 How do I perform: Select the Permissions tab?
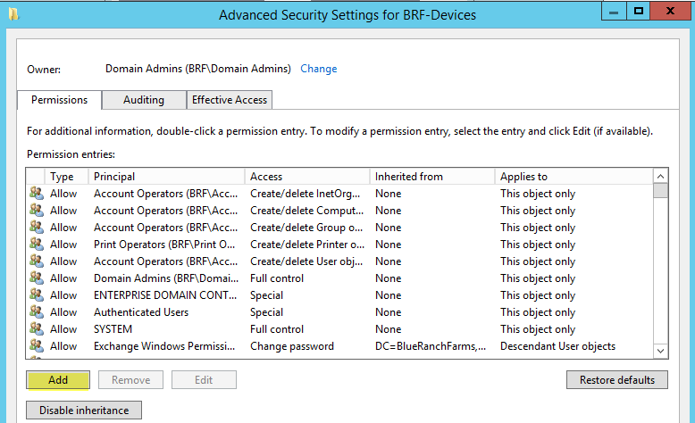tap(60, 100)
